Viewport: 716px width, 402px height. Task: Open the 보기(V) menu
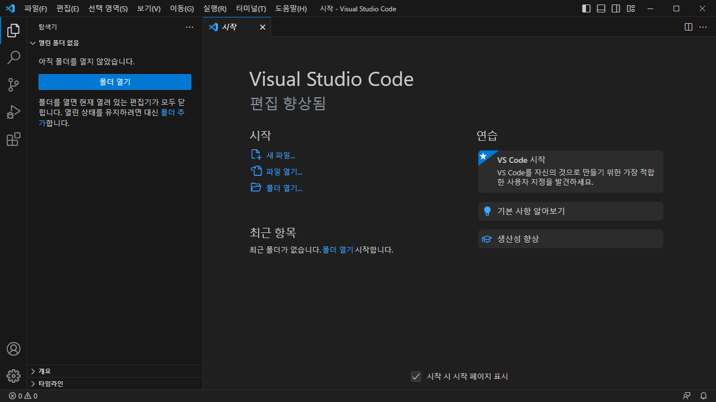tap(149, 8)
